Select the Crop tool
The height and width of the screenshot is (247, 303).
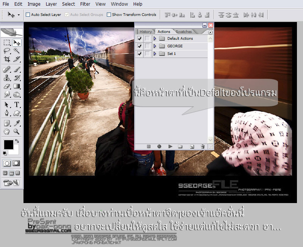pyautogui.click(x=7, y=59)
